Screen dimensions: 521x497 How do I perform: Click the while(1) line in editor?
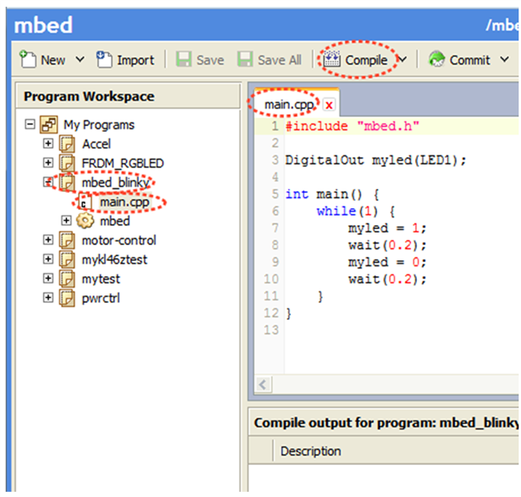click(355, 212)
